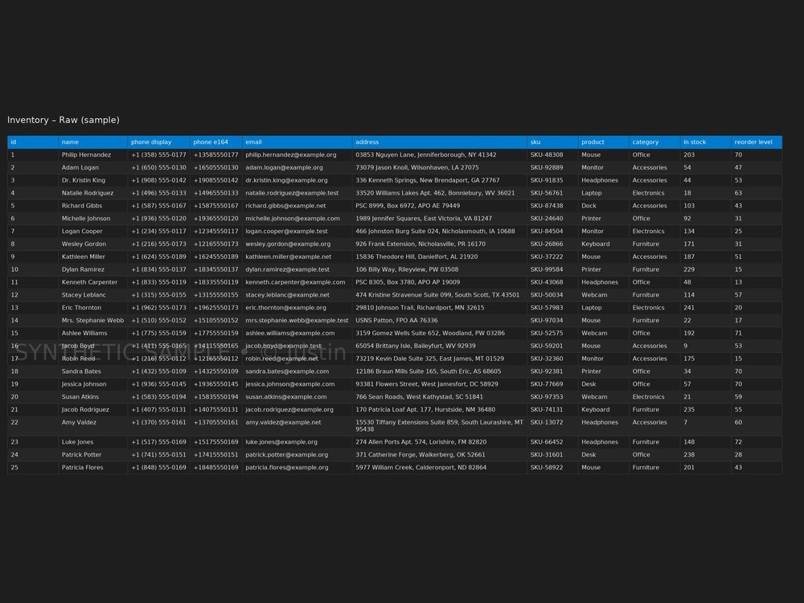
Task: Click the 'phone display' column header
Action: pyautogui.click(x=159, y=142)
